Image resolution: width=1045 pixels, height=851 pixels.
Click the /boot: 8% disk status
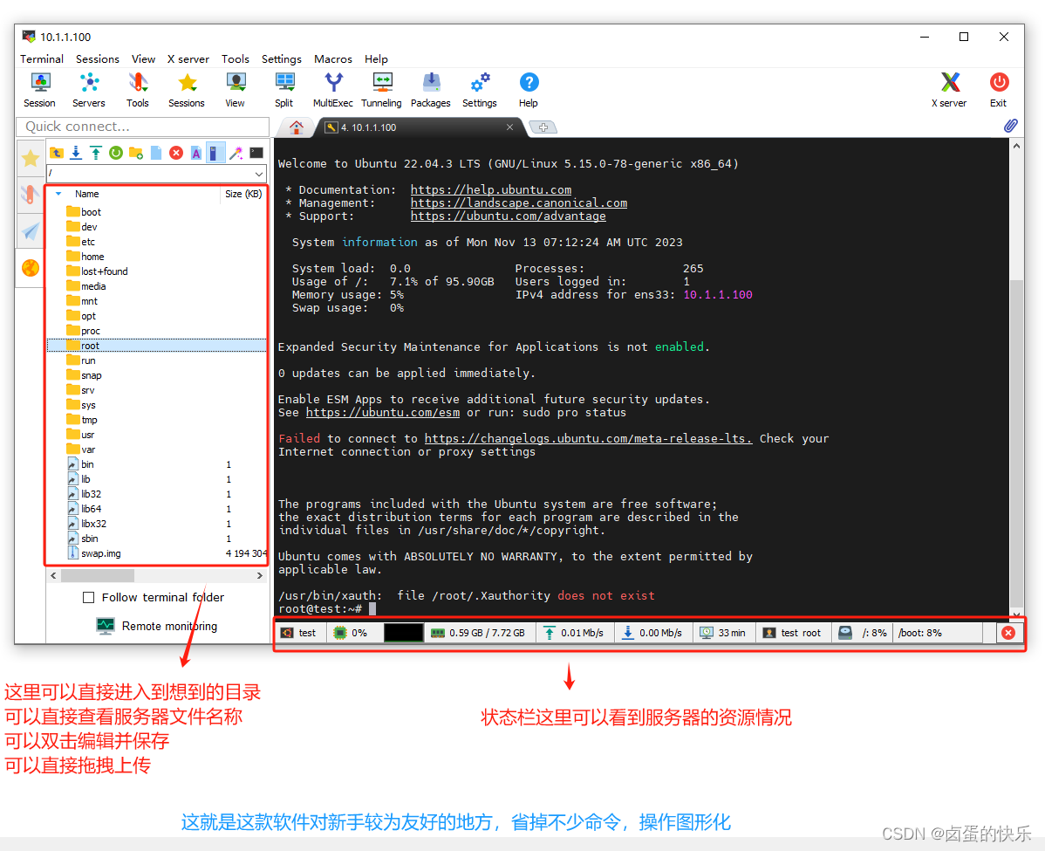pos(919,633)
